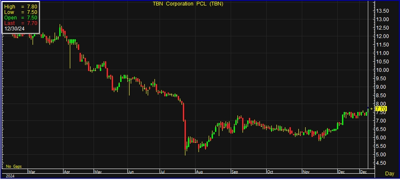This screenshot has width=400, height=180.
Task: Click the Mar label on the time axis
Action: click(32, 172)
